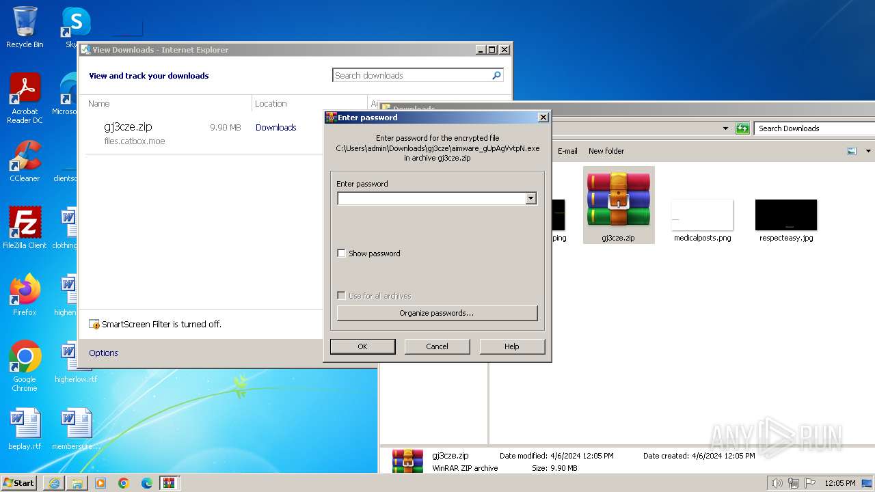
Task: Open Explorer address bar history dropdown
Action: click(x=725, y=128)
